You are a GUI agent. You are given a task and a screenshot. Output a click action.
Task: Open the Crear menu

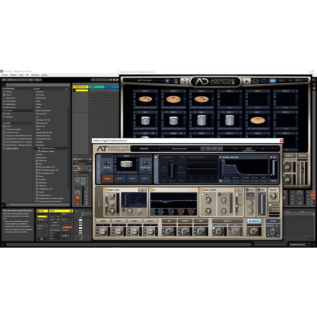coord(21,75)
